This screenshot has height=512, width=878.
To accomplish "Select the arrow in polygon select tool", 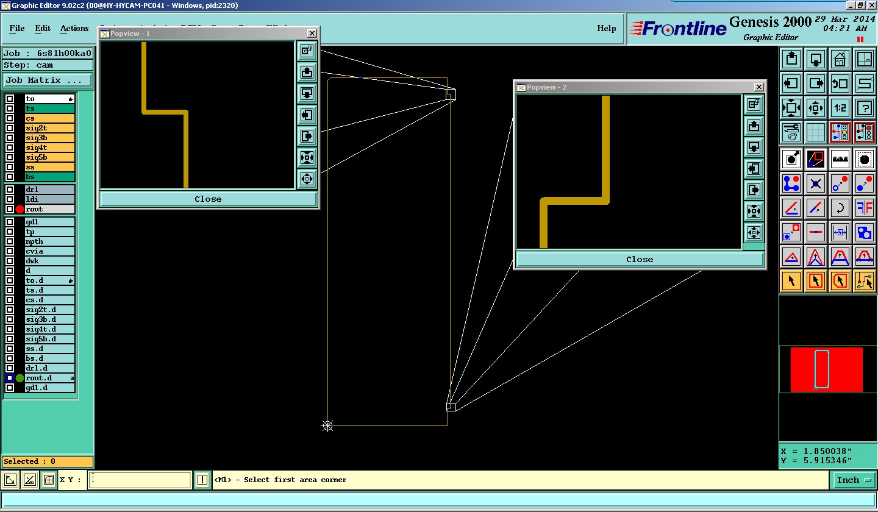I will click(x=840, y=281).
